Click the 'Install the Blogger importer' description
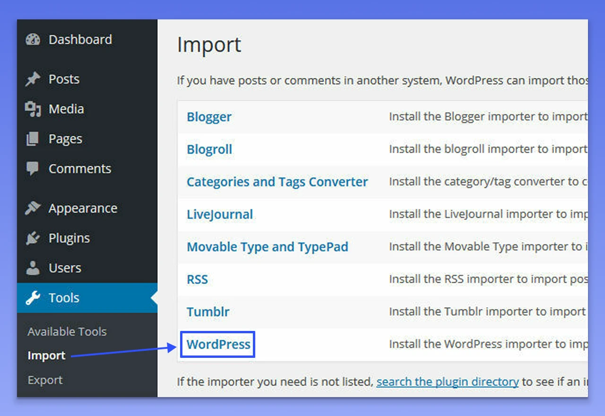Screen dimensions: 605x416 point(488,117)
